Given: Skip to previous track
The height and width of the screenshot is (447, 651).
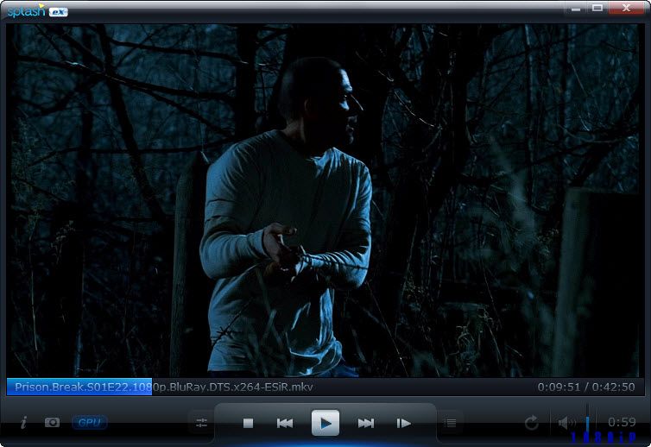Looking at the screenshot, I should 285,423.
